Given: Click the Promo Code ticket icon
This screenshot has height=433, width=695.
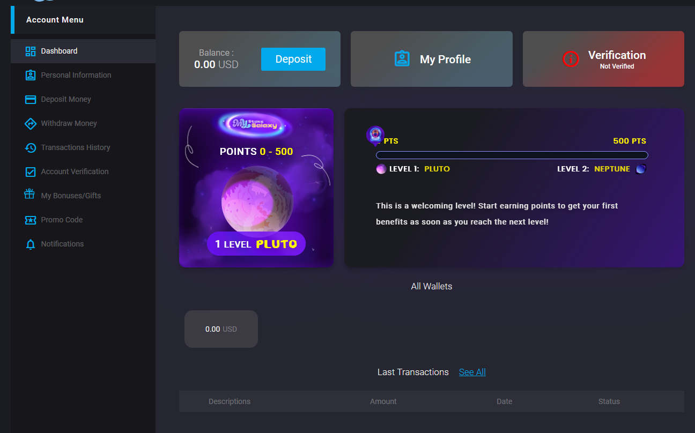Looking at the screenshot, I should tap(31, 220).
